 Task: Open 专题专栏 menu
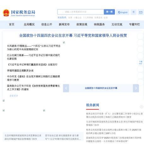(135, 24)
